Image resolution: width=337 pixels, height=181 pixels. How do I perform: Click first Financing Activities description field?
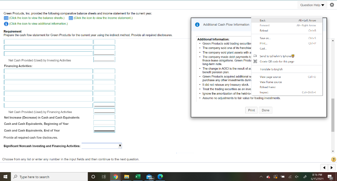pyautogui.click(x=48, y=71)
